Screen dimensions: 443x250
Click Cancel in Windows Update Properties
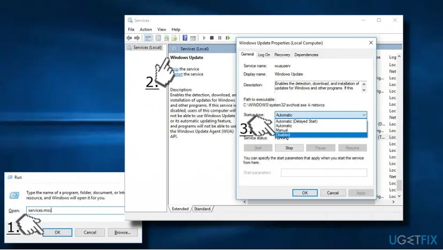(x=333, y=193)
